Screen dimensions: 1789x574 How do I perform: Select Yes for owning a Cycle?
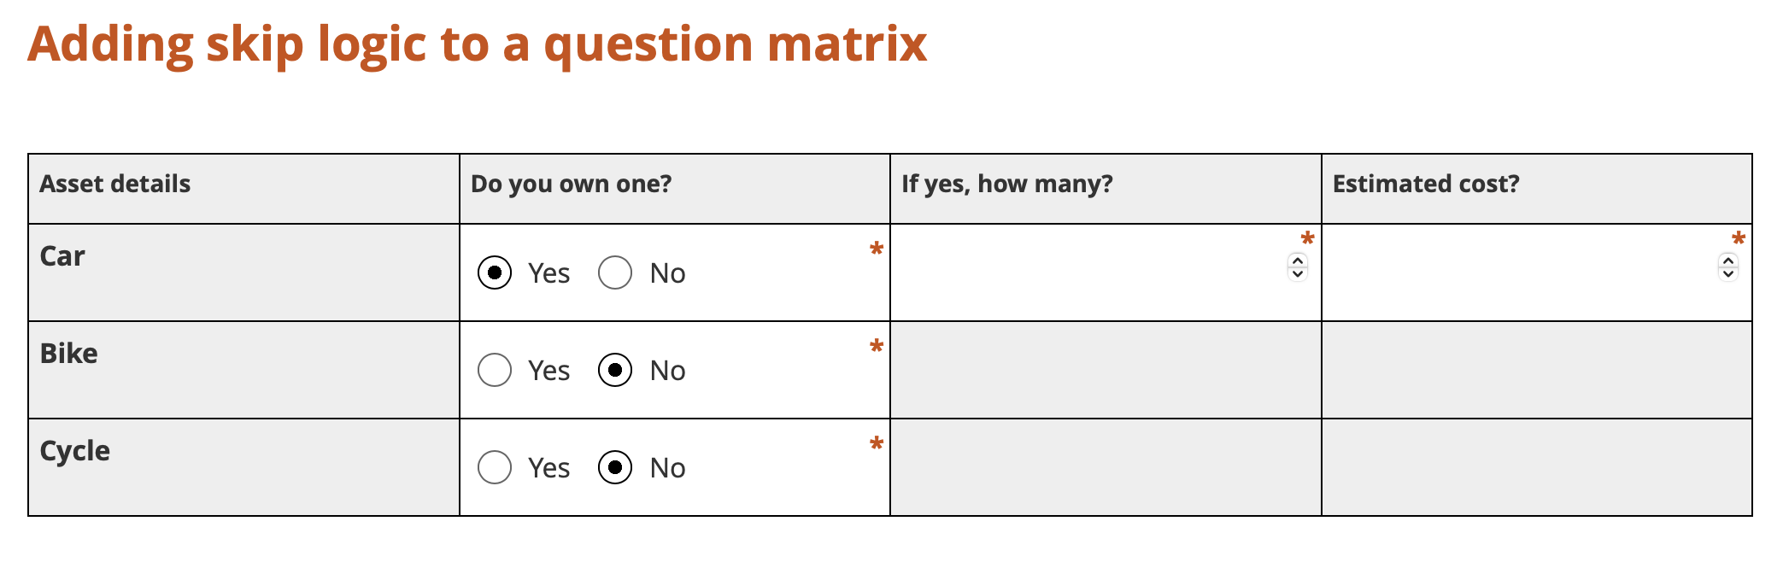pyautogui.click(x=494, y=467)
